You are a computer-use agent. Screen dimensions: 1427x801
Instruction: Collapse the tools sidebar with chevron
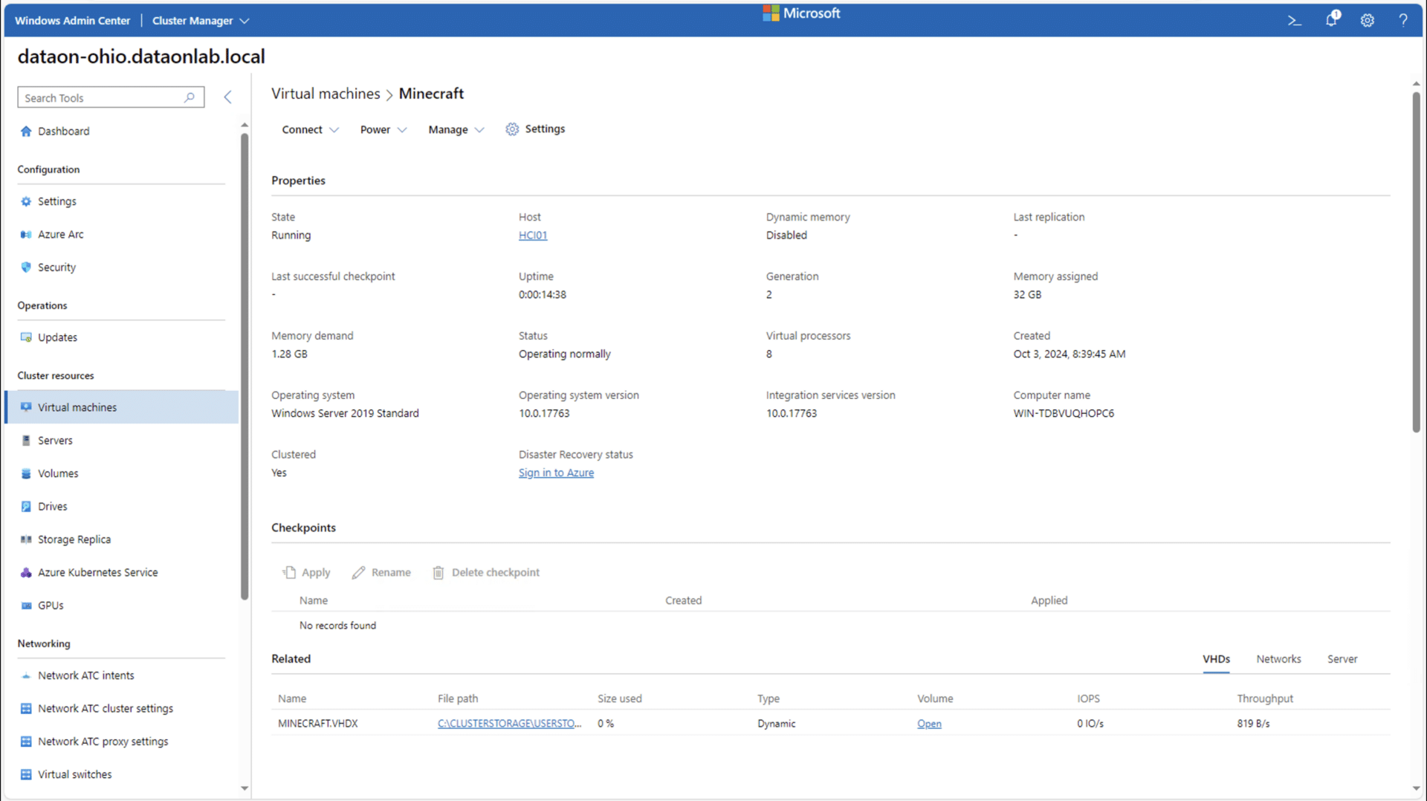pyautogui.click(x=228, y=97)
